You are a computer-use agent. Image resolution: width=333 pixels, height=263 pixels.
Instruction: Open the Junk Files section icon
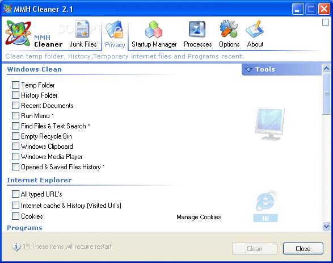82,29
